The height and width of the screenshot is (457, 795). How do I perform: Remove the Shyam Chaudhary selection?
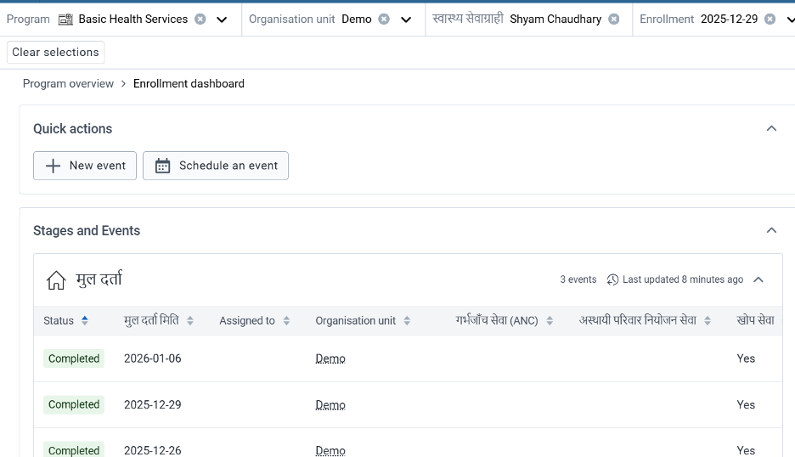pos(614,19)
